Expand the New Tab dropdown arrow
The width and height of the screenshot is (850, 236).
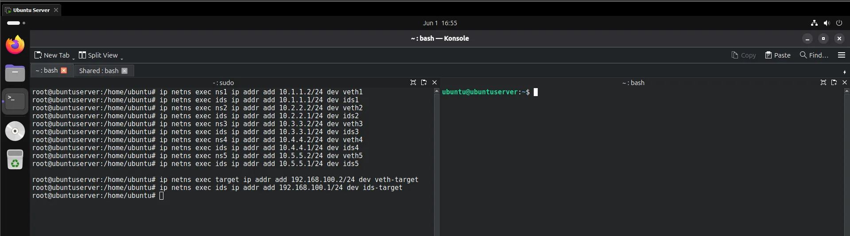click(x=74, y=58)
